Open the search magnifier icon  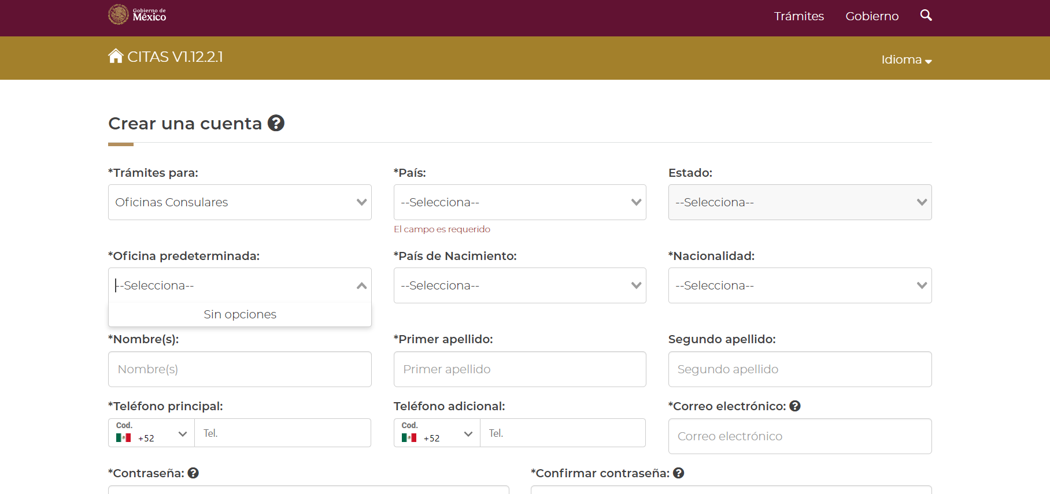926,16
